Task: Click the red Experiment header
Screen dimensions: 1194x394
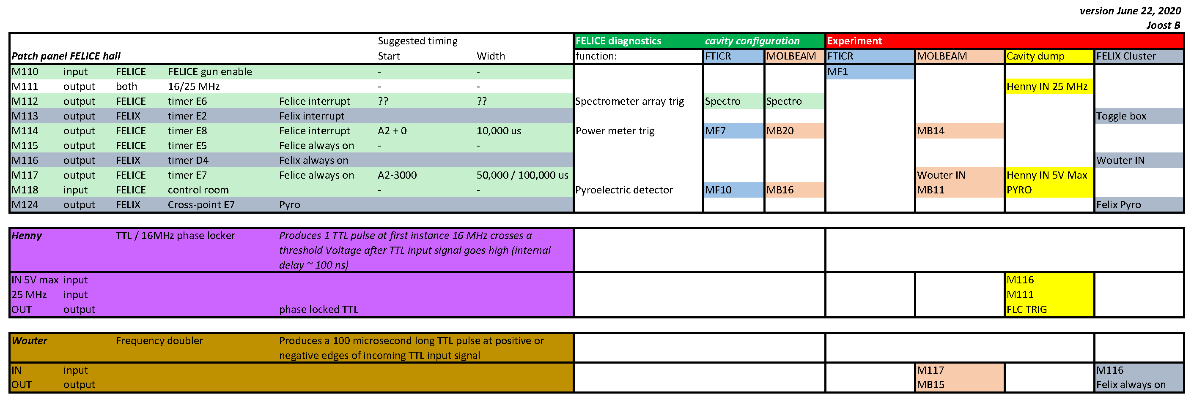Action: (854, 41)
